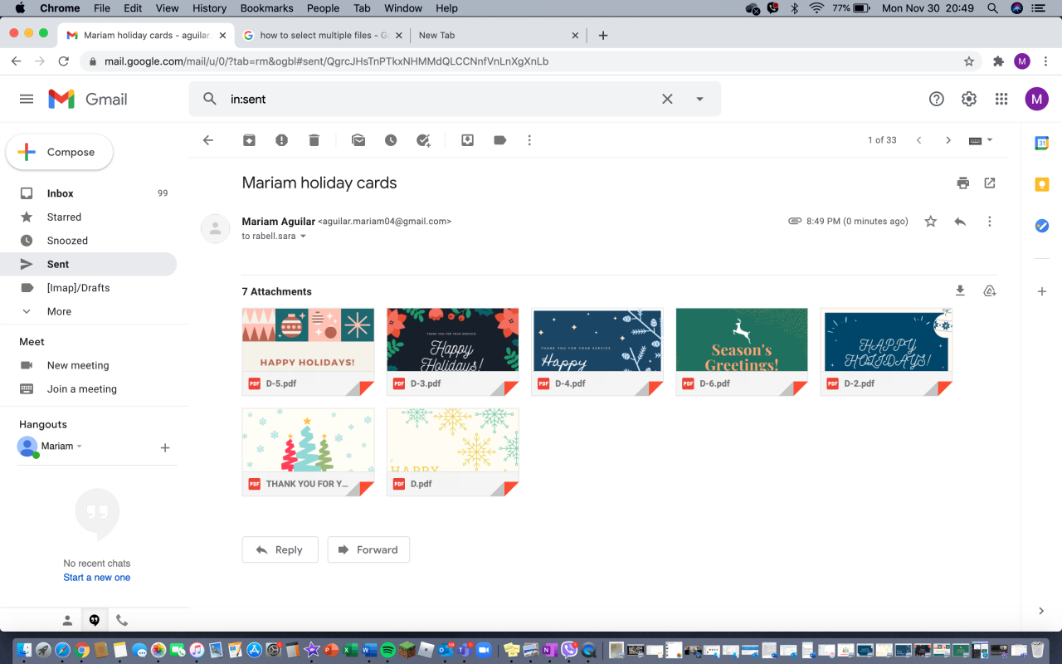This screenshot has width=1062, height=664.
Task: Go to newer email arrow
Action: 919,140
